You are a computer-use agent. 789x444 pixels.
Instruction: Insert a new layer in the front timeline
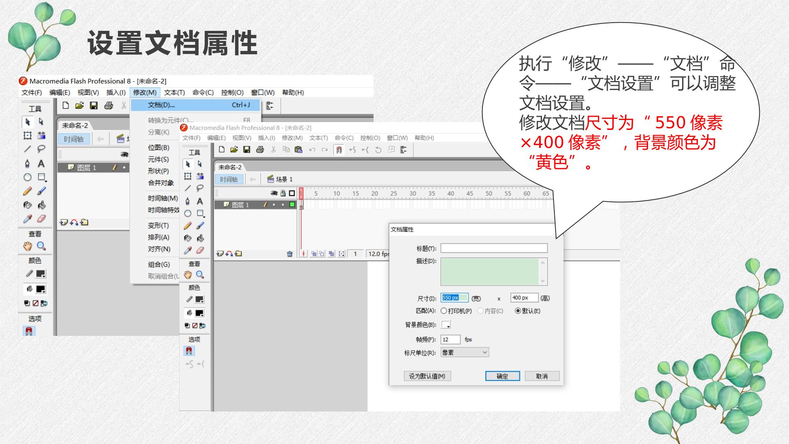click(220, 254)
